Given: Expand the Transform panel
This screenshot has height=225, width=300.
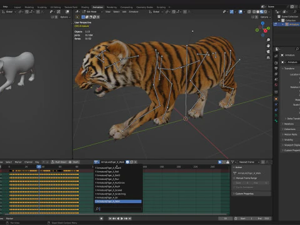Looking at the screenshot, I should pos(289,68).
